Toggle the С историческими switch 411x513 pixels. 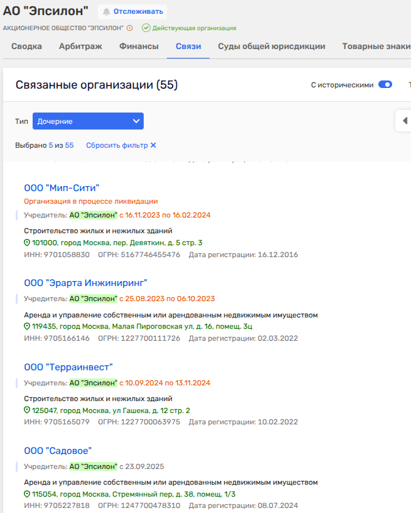pyautogui.click(x=385, y=85)
